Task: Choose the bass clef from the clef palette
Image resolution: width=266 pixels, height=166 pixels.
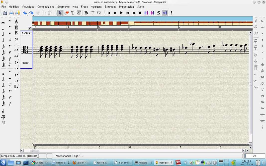Action: (16, 39)
